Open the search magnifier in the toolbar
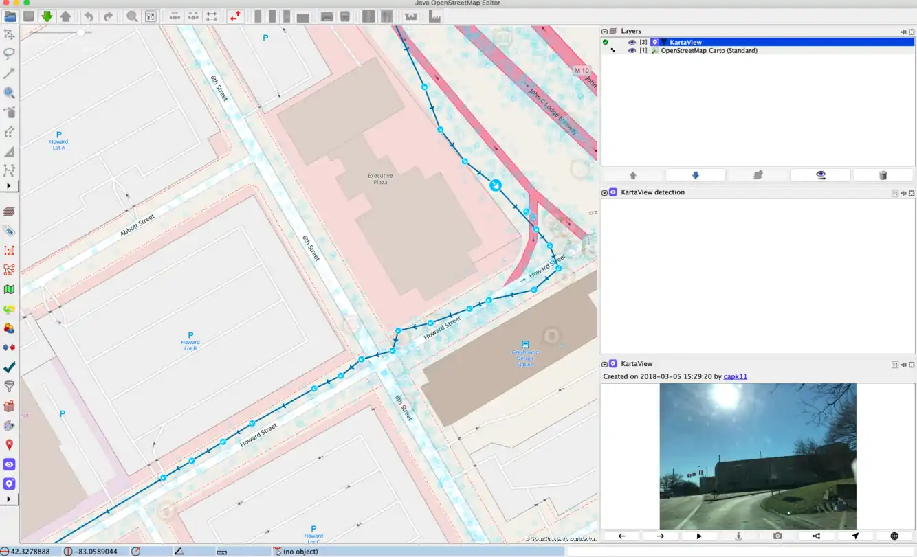 tap(132, 16)
